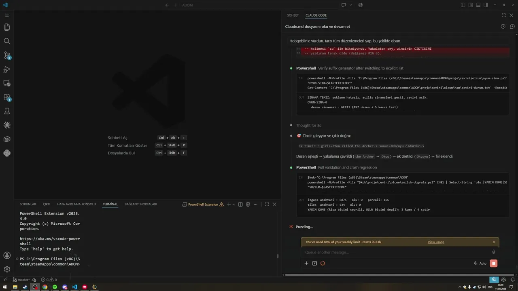This screenshot has width=518, height=291.
Task: Toggle Auto permission mode
Action: point(480,264)
